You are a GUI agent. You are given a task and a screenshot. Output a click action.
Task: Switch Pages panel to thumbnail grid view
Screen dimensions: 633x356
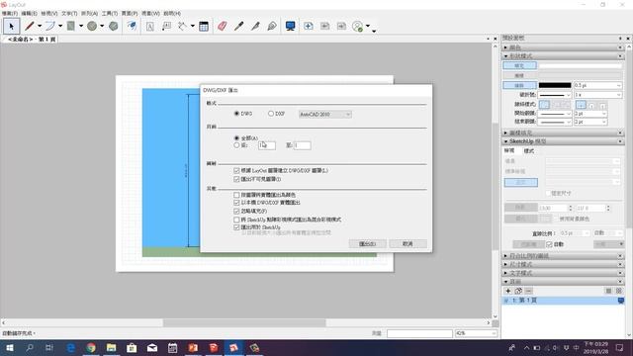pos(619,291)
